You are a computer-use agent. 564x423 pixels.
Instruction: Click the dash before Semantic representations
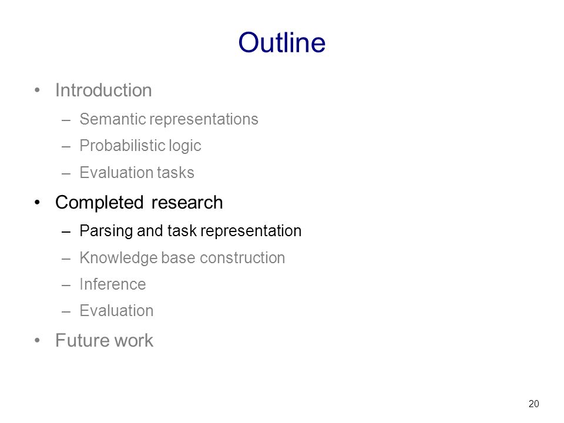(66, 120)
